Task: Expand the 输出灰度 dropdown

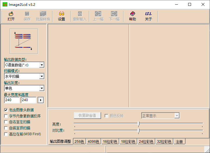Action: [x=42, y=88]
